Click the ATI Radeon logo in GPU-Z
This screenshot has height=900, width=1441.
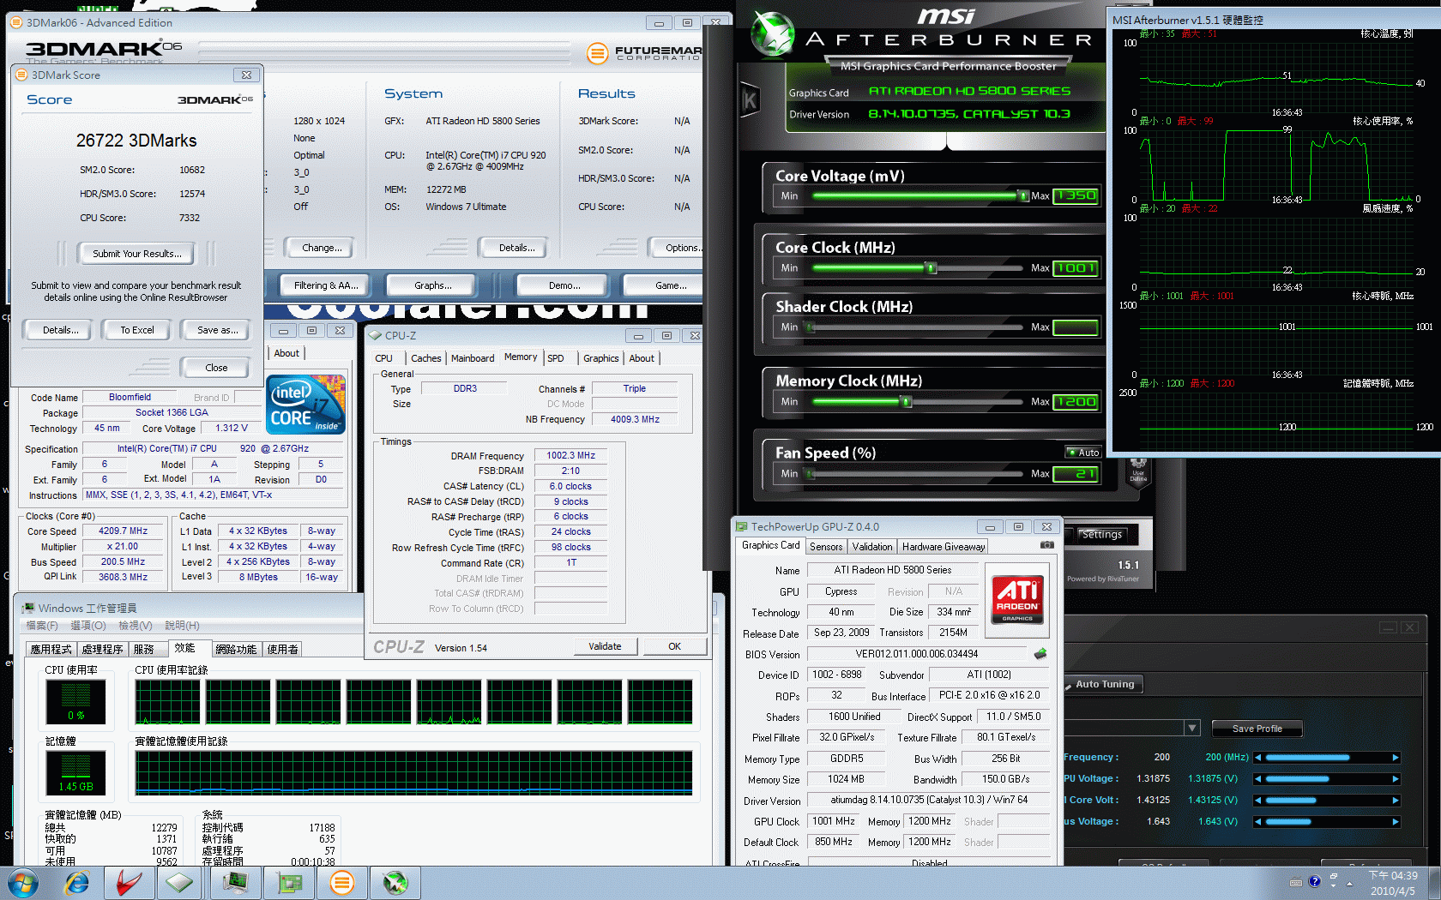(x=1017, y=598)
